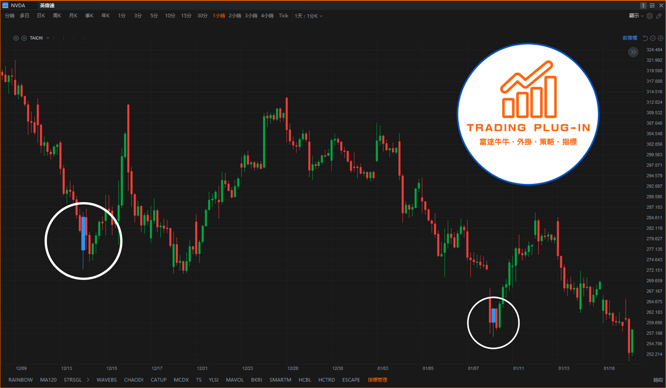
Task: Remove the TAICHI indicator with the circled X
Action: pos(24,38)
